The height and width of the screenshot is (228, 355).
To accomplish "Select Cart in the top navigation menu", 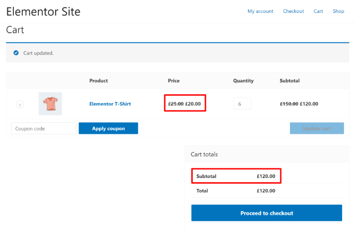I will (319, 11).
